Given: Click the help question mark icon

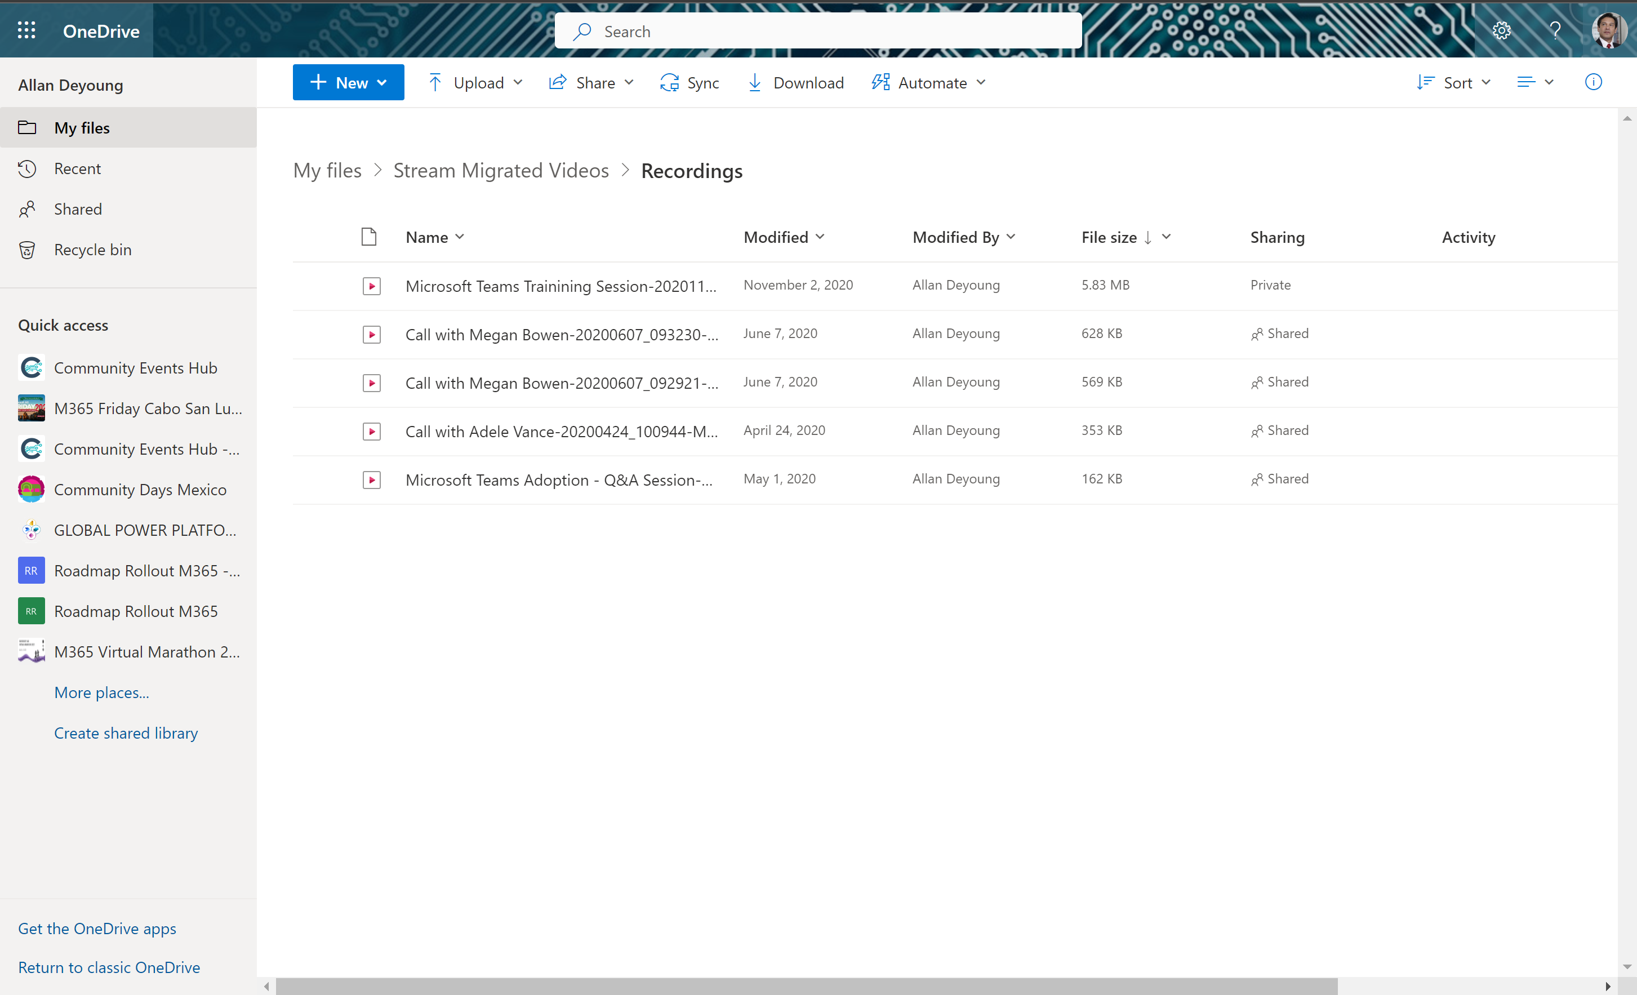Looking at the screenshot, I should click(x=1555, y=30).
